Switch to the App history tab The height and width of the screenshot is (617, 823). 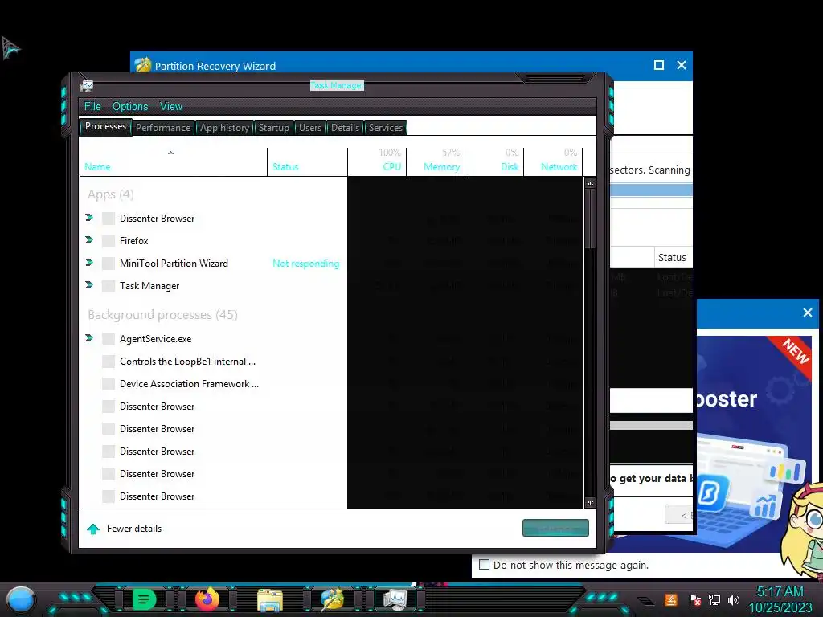click(225, 128)
